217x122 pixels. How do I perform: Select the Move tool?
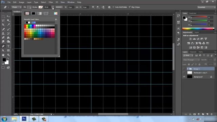pyautogui.click(x=8, y=16)
